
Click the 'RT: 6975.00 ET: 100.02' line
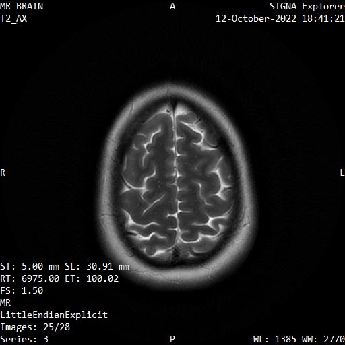(x=59, y=278)
